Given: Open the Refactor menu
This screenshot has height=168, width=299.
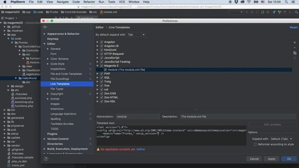Looking at the screenshot, I should (x=89, y=2).
